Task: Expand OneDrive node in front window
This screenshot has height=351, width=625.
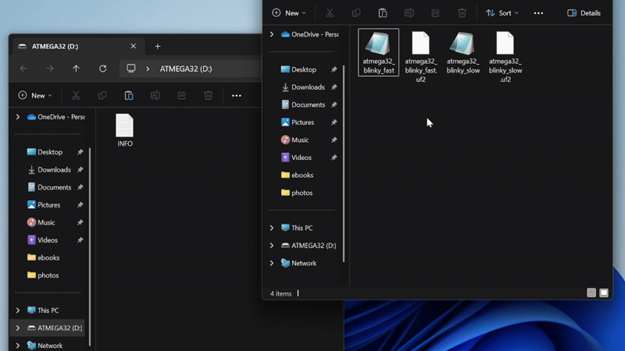Action: tap(272, 34)
